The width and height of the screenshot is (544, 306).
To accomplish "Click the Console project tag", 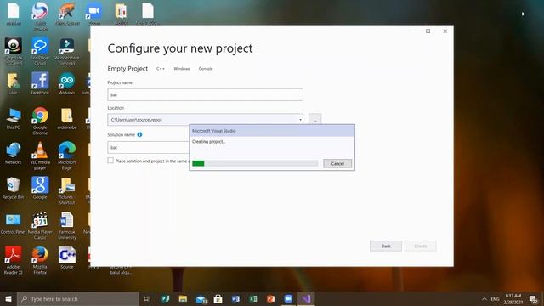I will [x=206, y=69].
